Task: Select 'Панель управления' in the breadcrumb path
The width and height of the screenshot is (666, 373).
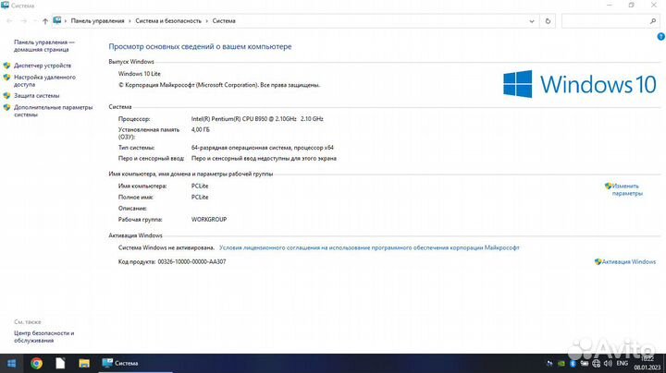Action: coord(97,20)
